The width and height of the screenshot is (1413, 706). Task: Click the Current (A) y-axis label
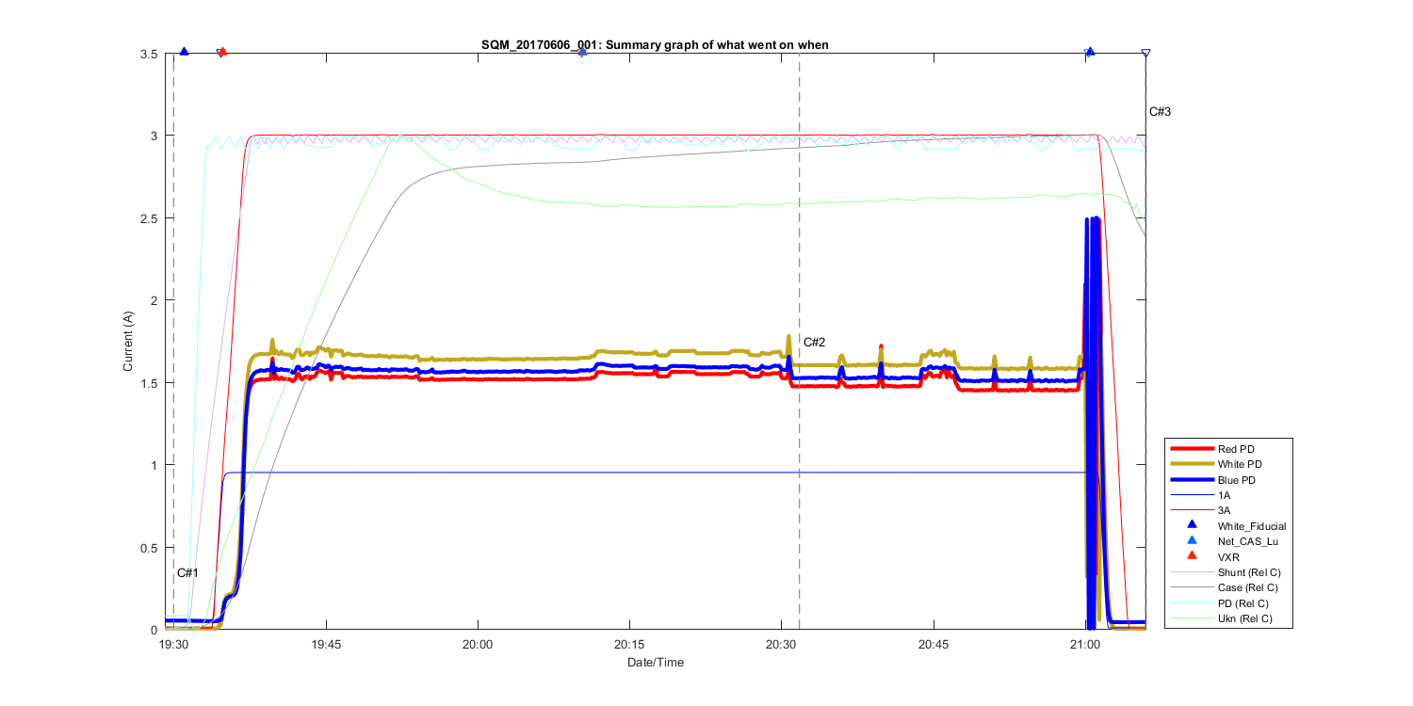(x=128, y=341)
